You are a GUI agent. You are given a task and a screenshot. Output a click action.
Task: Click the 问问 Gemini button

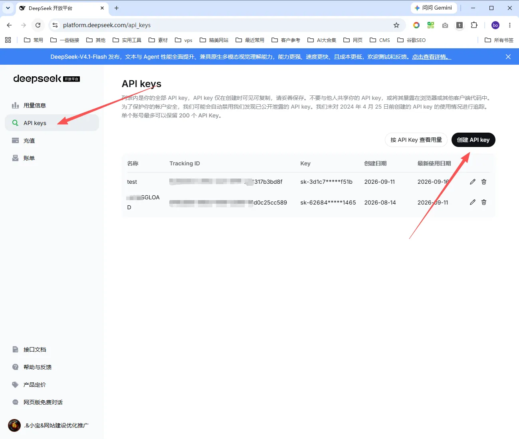point(433,8)
